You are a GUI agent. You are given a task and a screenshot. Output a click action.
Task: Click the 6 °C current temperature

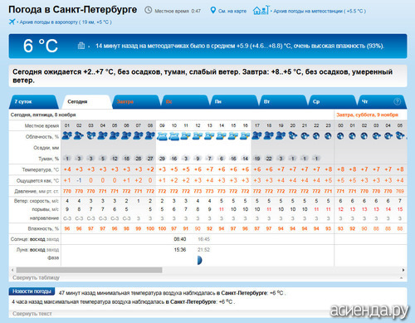pyautogui.click(x=41, y=46)
